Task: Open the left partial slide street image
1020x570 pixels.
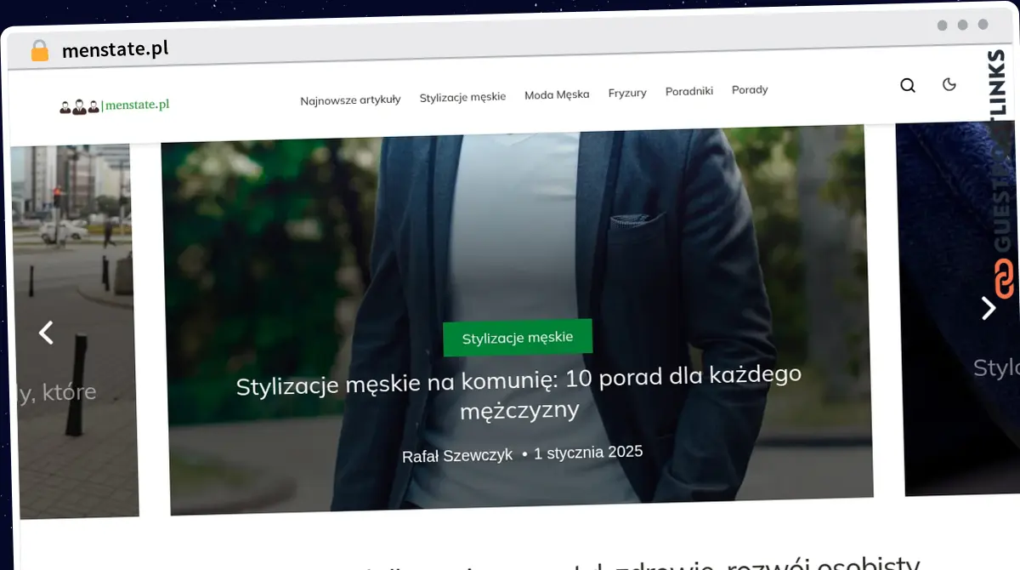Action: [x=73, y=332]
